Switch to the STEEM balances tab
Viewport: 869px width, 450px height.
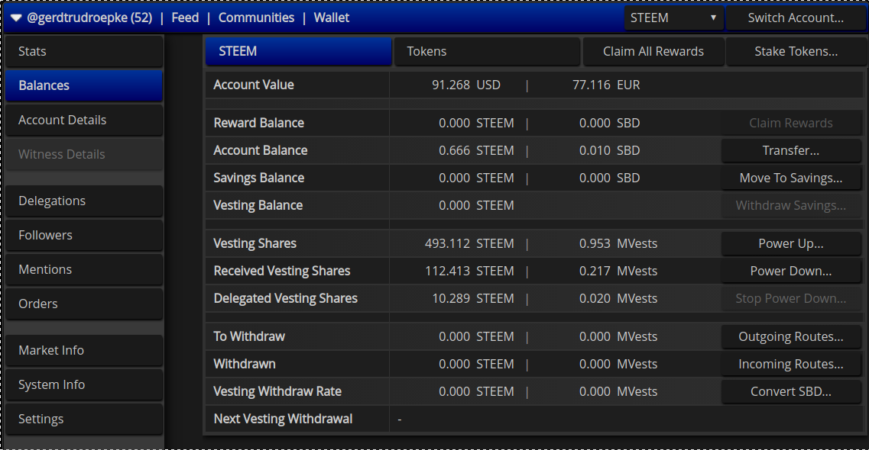coord(298,51)
